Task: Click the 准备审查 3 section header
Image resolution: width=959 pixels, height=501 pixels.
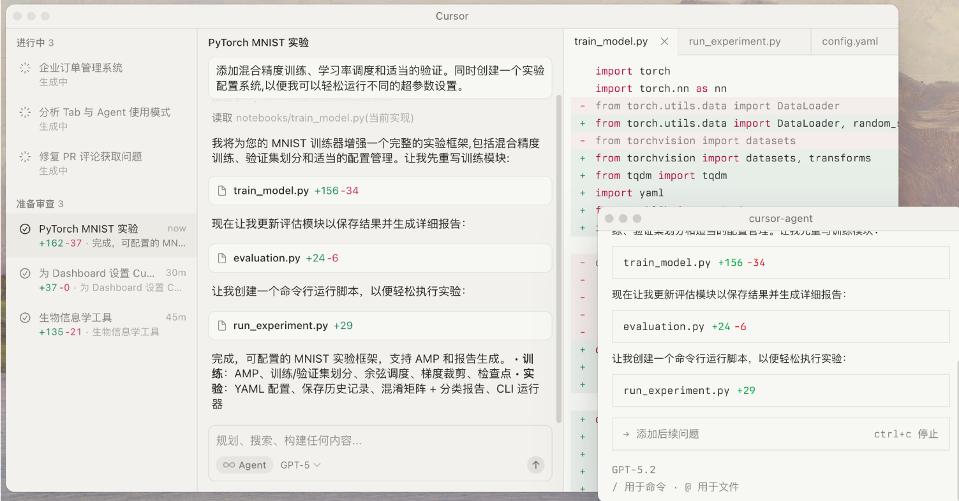Action: point(40,204)
